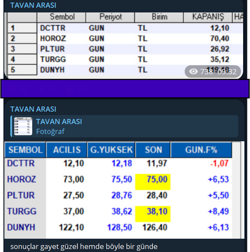This screenshot has width=250, height=252.
Task: Select row number 5 in the top table
Action: (22, 70)
